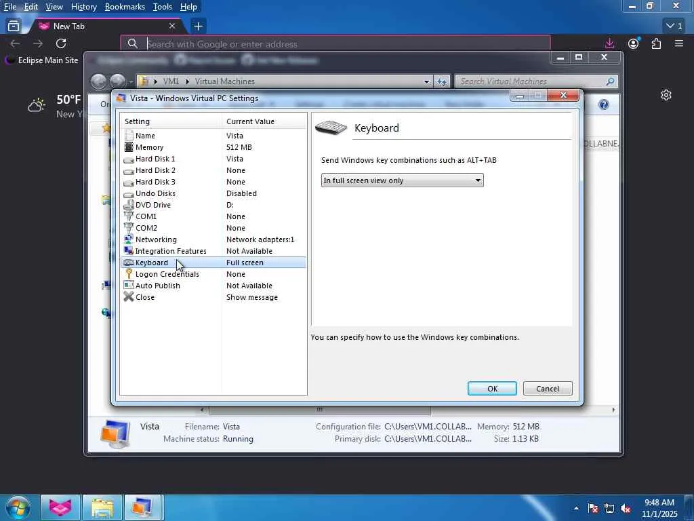The width and height of the screenshot is (694, 521).
Task: Select the Logon Credentials label
Action: coord(167,274)
